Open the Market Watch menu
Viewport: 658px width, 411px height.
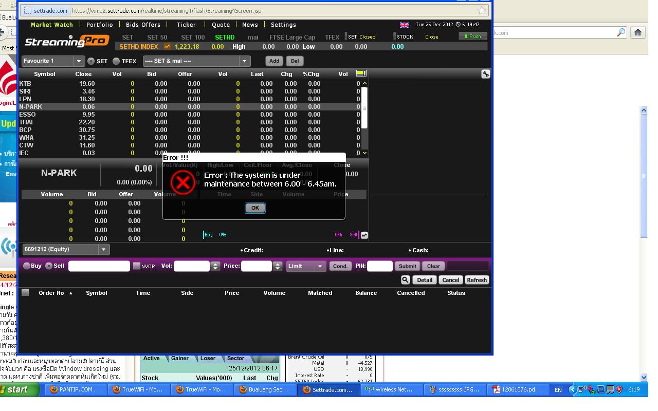(52, 25)
